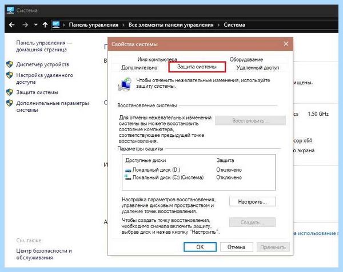Open 'Защита системы' sidebar link
The height and width of the screenshot is (272, 343).
pos(37,92)
